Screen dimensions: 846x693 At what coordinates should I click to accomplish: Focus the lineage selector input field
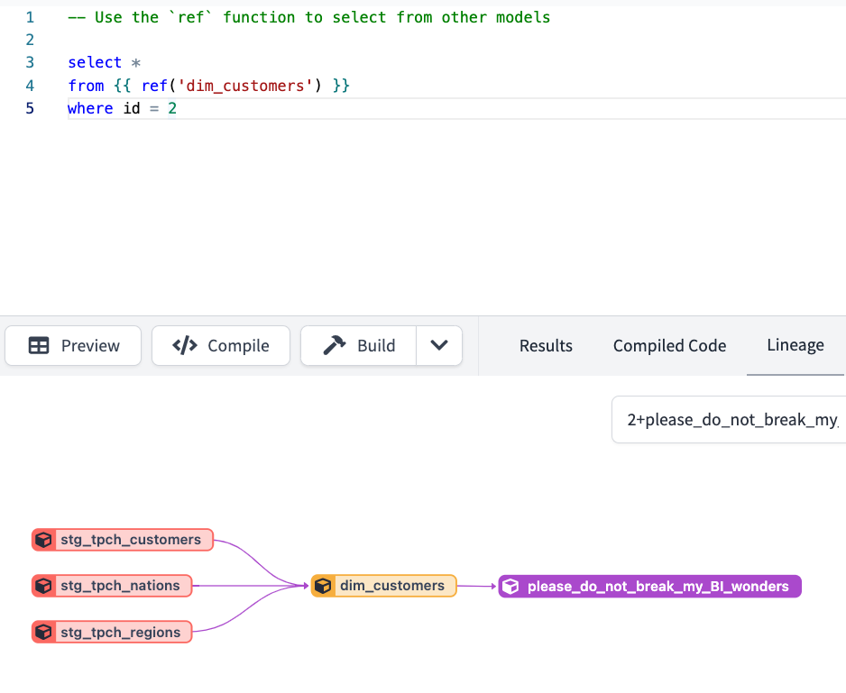click(x=729, y=420)
